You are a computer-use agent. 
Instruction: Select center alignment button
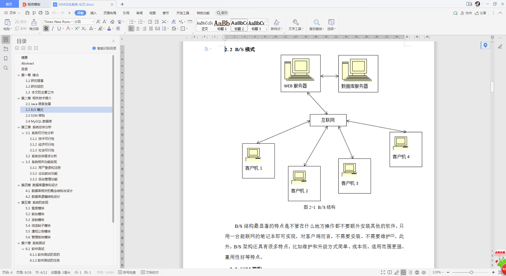tap(138, 28)
